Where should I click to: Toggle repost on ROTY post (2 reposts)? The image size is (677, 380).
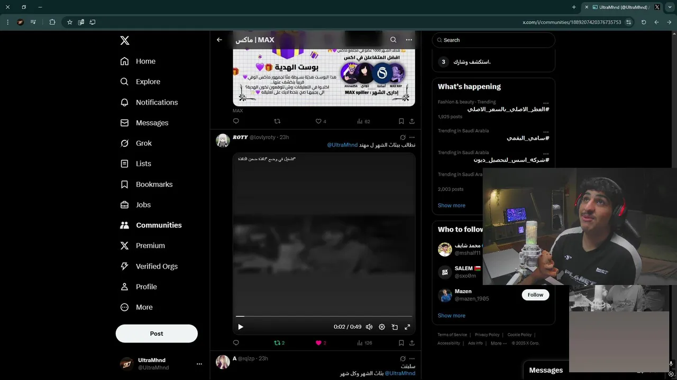point(279,343)
